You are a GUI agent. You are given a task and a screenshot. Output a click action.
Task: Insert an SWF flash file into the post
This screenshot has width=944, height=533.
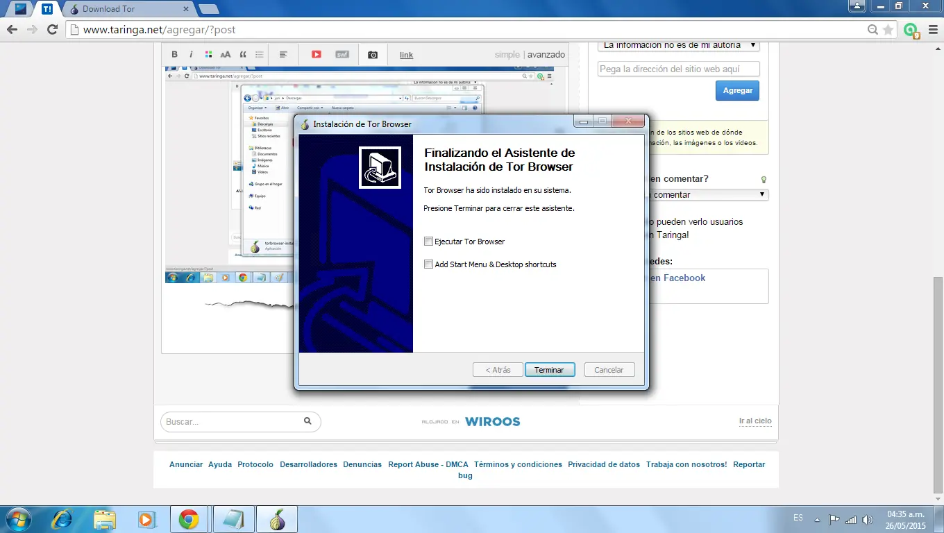tap(342, 54)
